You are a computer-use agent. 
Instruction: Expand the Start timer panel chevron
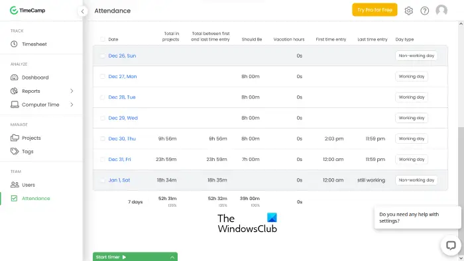point(172,258)
